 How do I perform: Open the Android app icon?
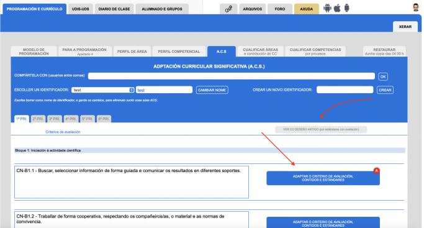pyautogui.click(x=327, y=8)
